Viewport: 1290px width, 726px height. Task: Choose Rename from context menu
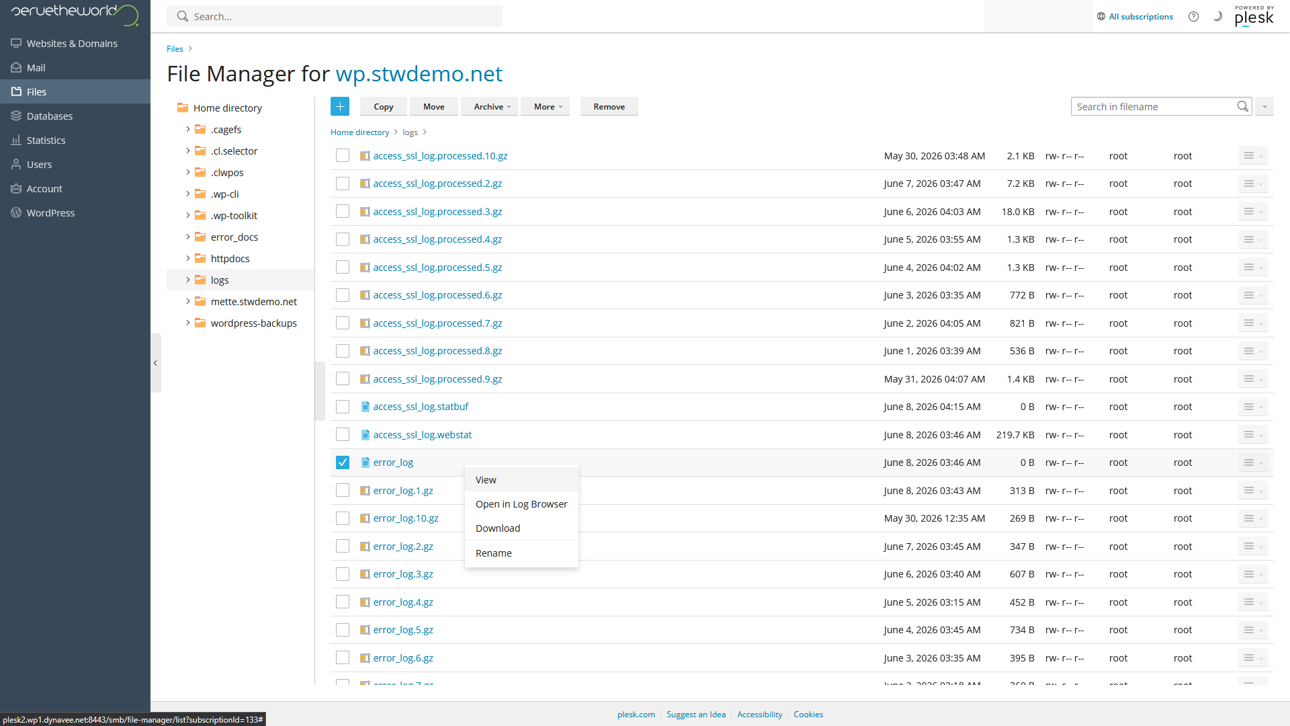click(x=521, y=553)
